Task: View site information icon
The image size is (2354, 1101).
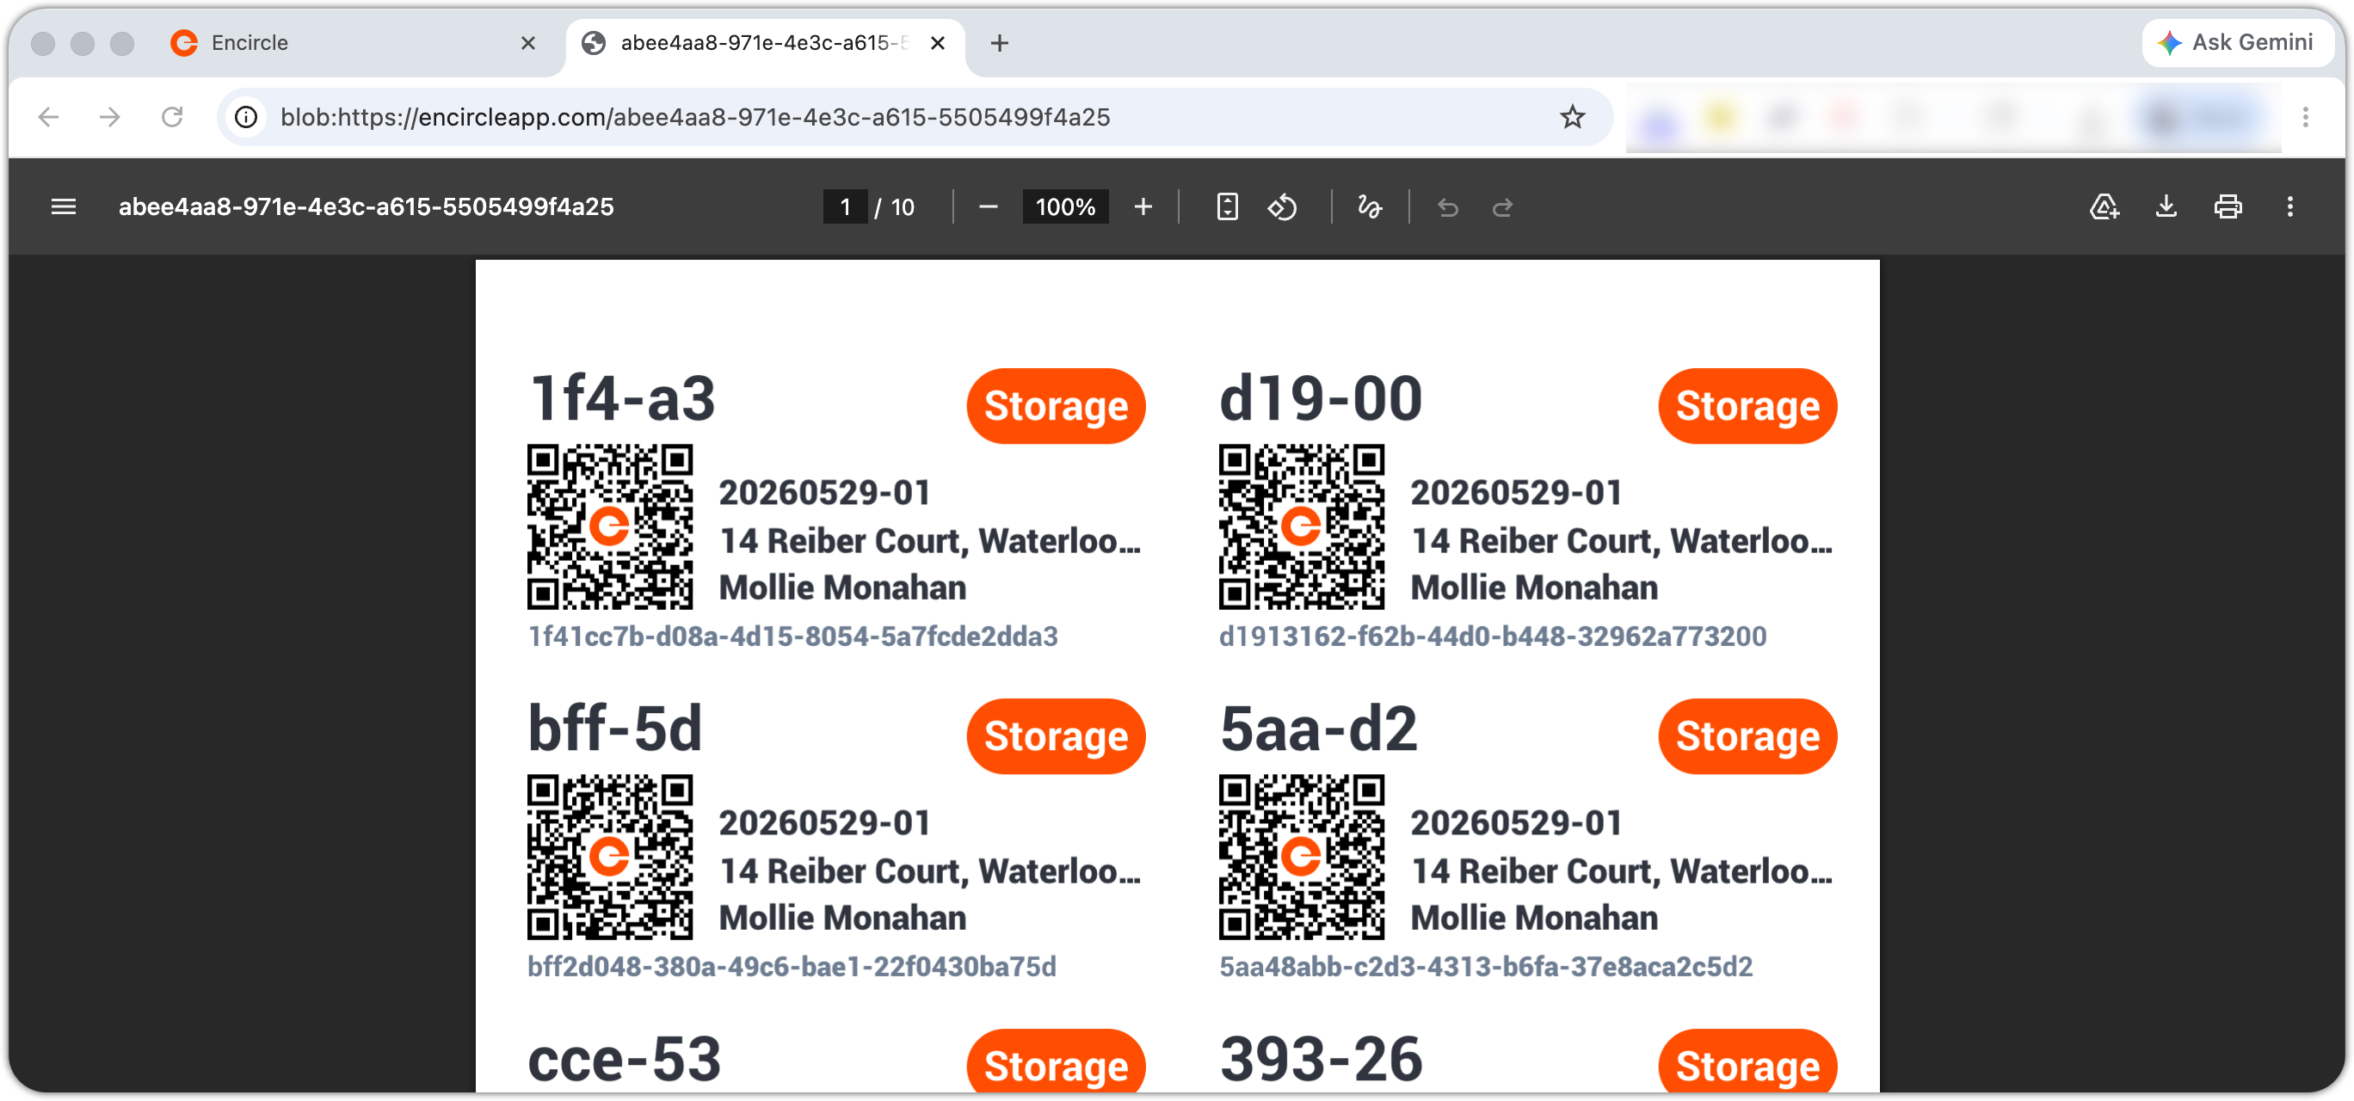Action: (247, 117)
